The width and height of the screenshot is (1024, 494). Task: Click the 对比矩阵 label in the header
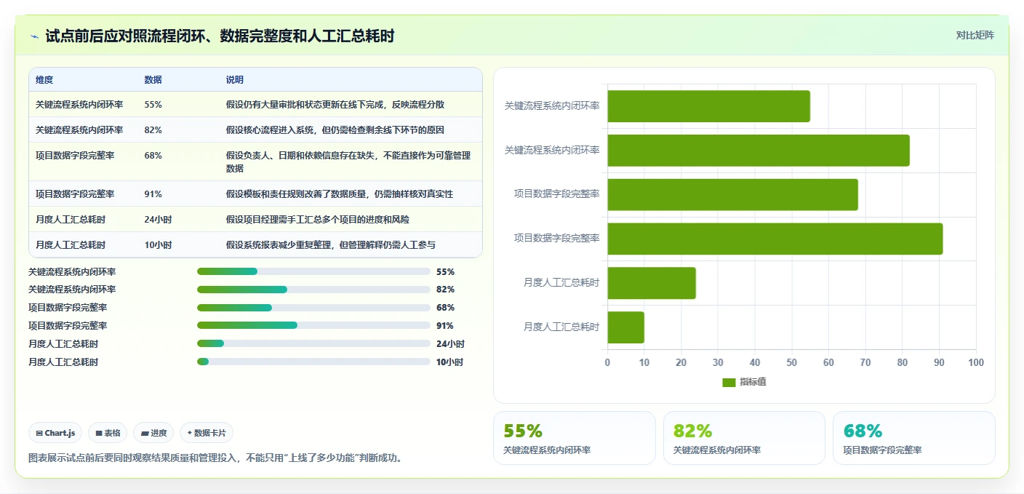(x=975, y=35)
